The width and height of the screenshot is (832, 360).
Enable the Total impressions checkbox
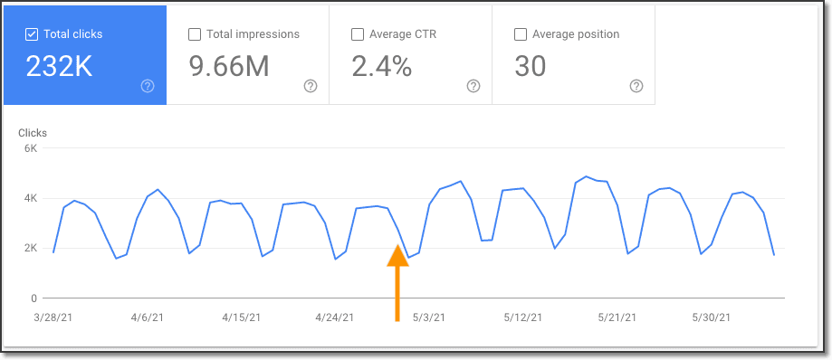pos(195,34)
